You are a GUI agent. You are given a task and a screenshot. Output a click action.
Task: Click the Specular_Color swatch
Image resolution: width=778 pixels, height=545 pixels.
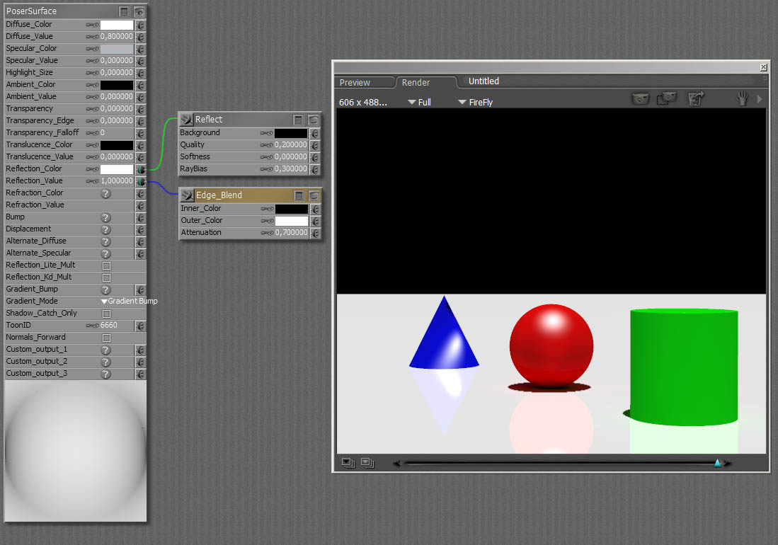pyautogui.click(x=116, y=49)
